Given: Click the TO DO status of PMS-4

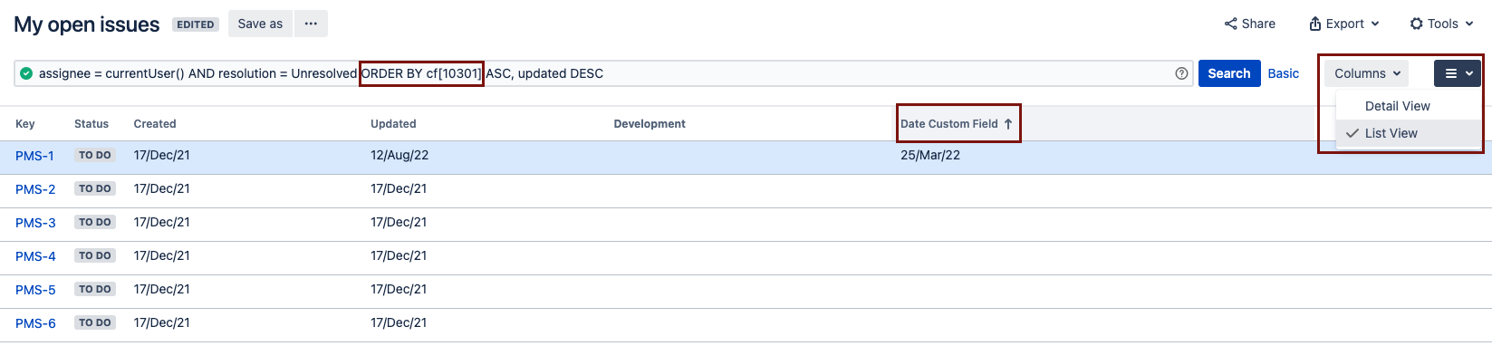Looking at the screenshot, I should pyautogui.click(x=95, y=255).
